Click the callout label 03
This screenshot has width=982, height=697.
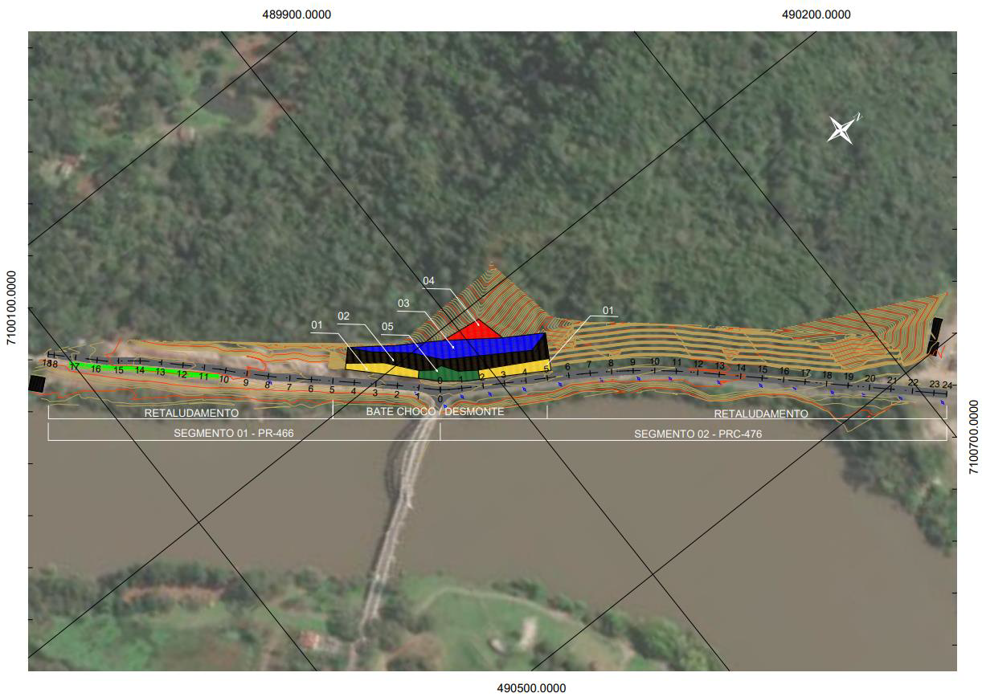tap(403, 304)
